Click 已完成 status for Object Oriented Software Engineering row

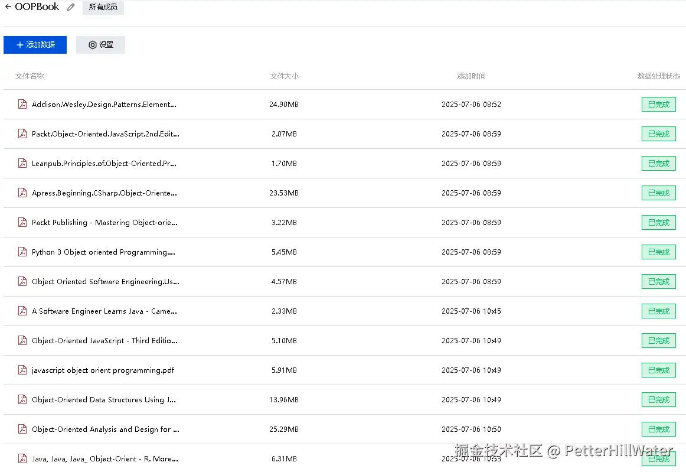(658, 282)
